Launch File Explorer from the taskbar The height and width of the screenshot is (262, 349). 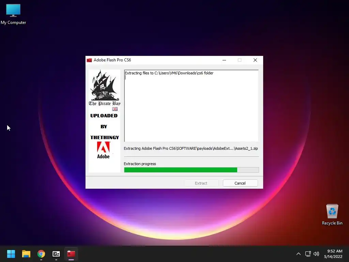26,254
